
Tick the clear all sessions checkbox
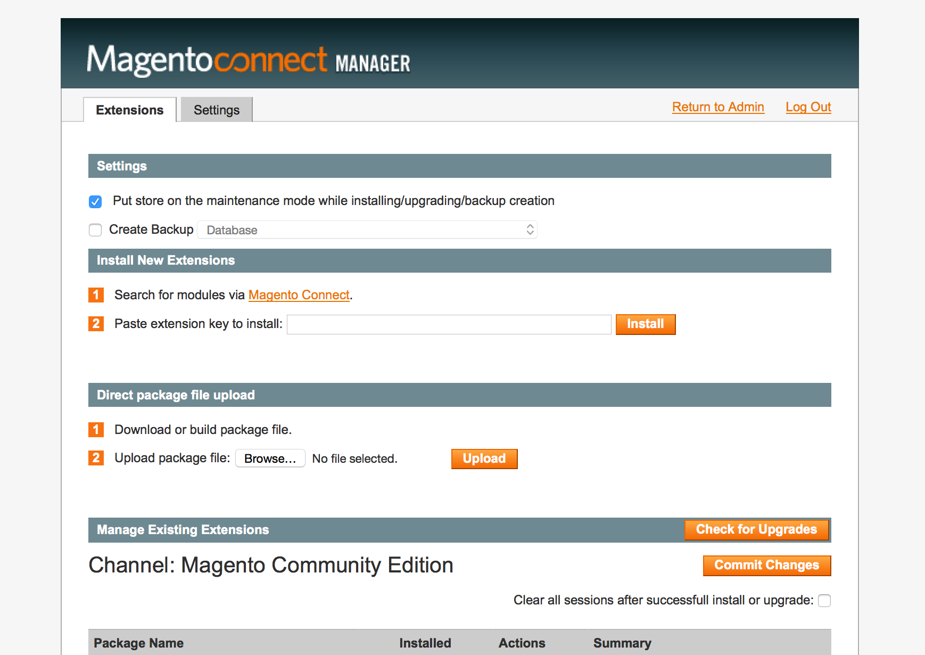[x=824, y=601]
